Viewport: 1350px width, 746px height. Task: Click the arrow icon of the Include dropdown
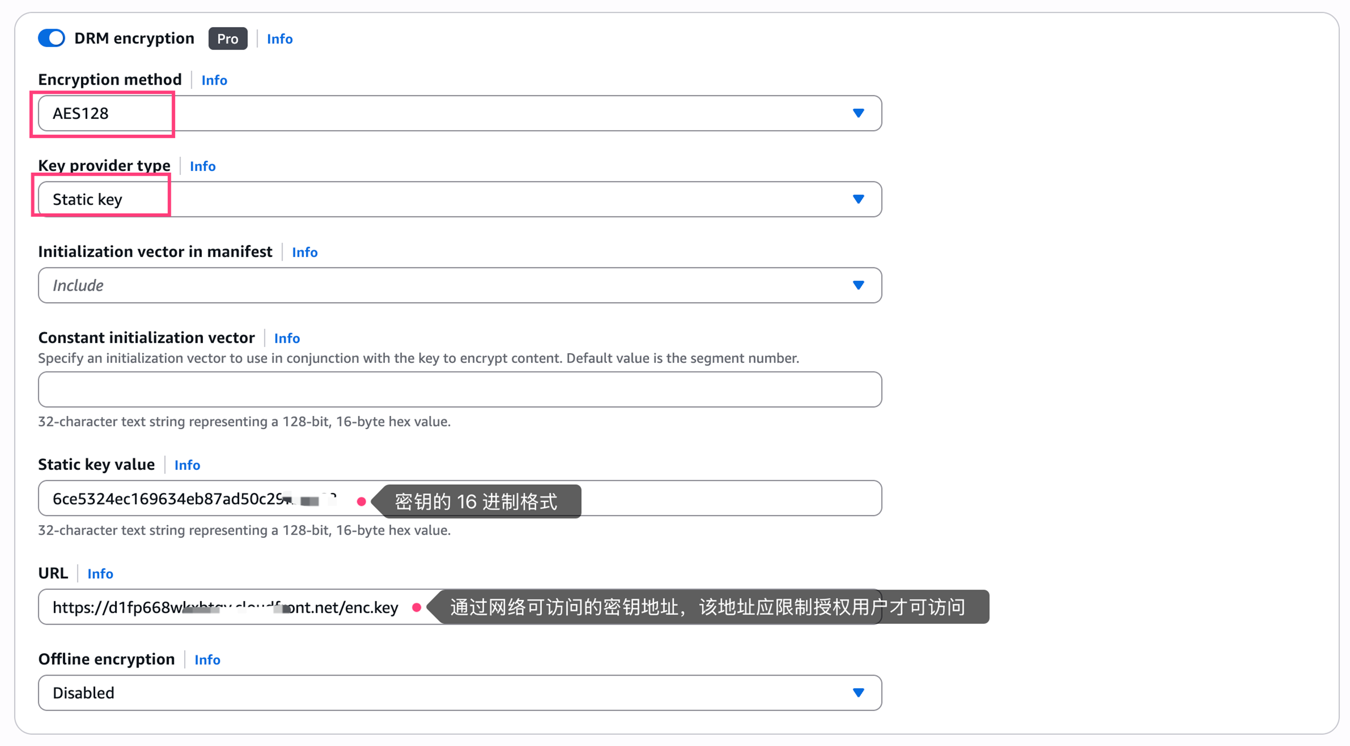pos(858,285)
